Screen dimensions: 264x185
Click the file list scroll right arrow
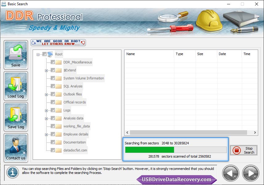(255, 133)
